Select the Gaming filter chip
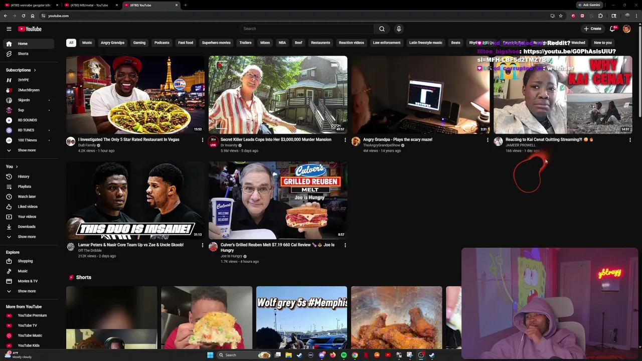The image size is (642, 361). [x=139, y=43]
